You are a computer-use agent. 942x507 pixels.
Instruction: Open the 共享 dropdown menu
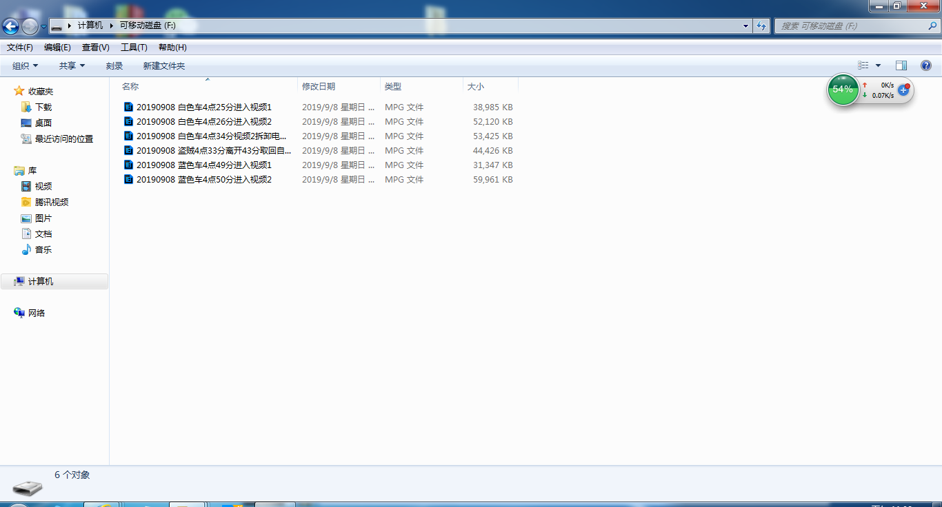click(72, 66)
